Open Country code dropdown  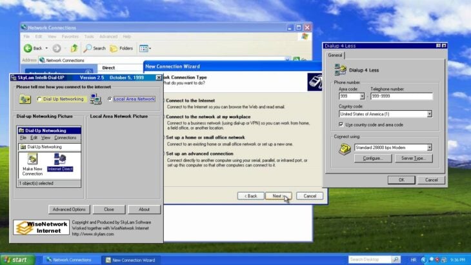(x=430, y=114)
